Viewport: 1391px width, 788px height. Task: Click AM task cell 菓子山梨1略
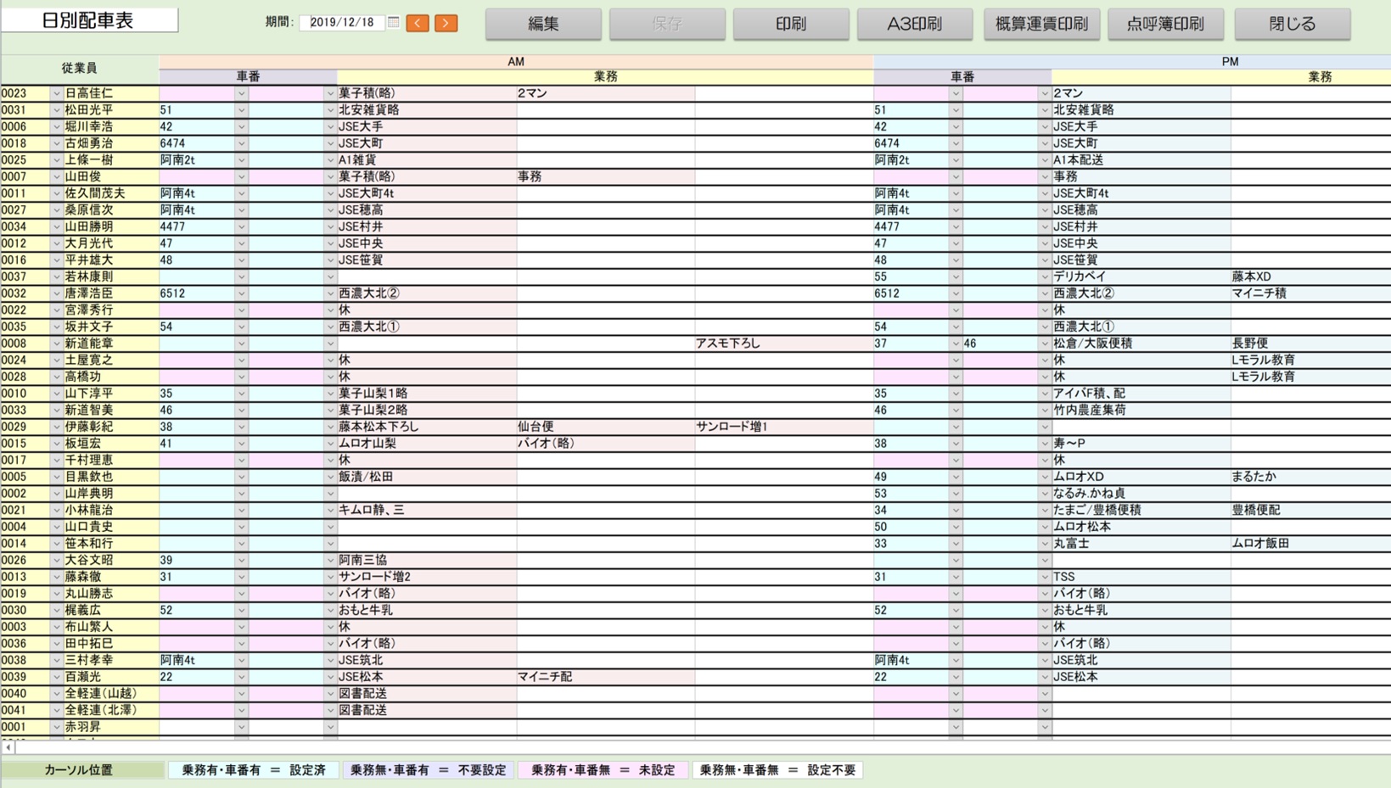[x=427, y=394]
